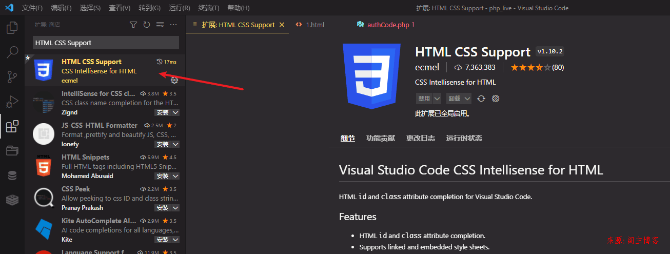Select 扩展: HTML CSS Support editor tab

(x=238, y=25)
